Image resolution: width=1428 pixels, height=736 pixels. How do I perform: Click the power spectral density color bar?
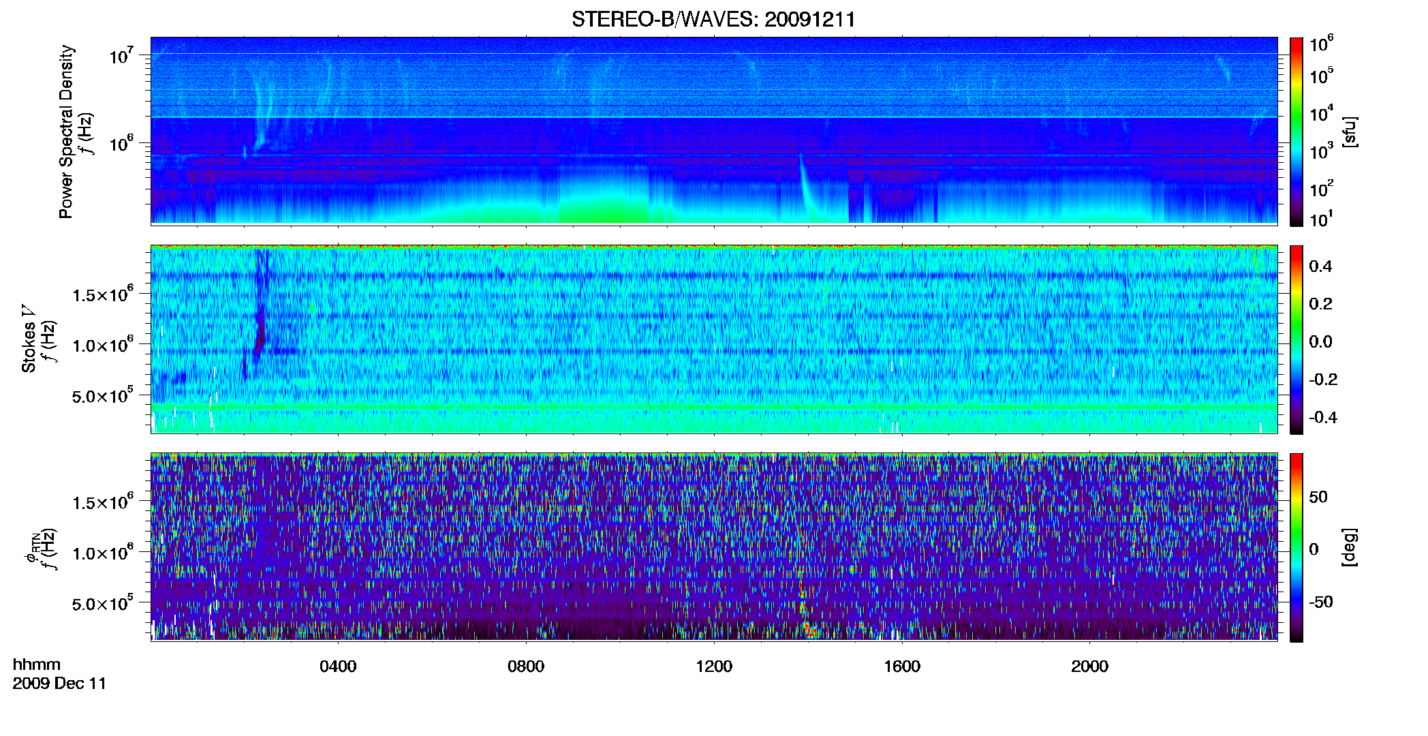(x=1297, y=132)
